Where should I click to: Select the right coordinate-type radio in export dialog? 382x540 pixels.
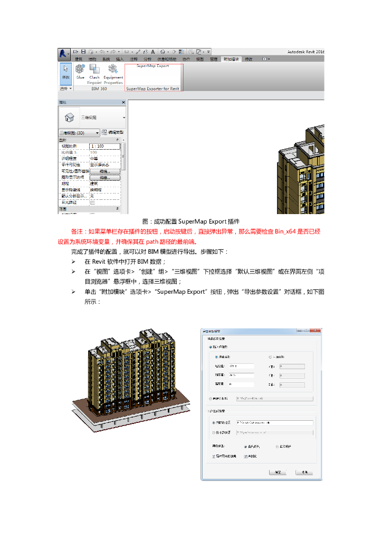270,357
